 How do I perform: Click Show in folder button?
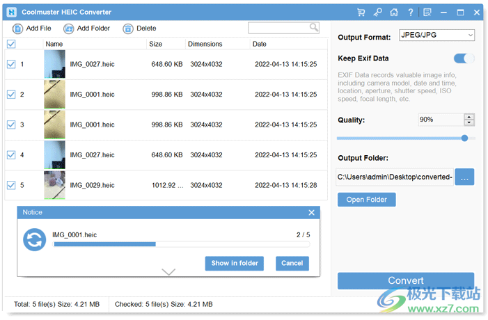[x=235, y=263]
